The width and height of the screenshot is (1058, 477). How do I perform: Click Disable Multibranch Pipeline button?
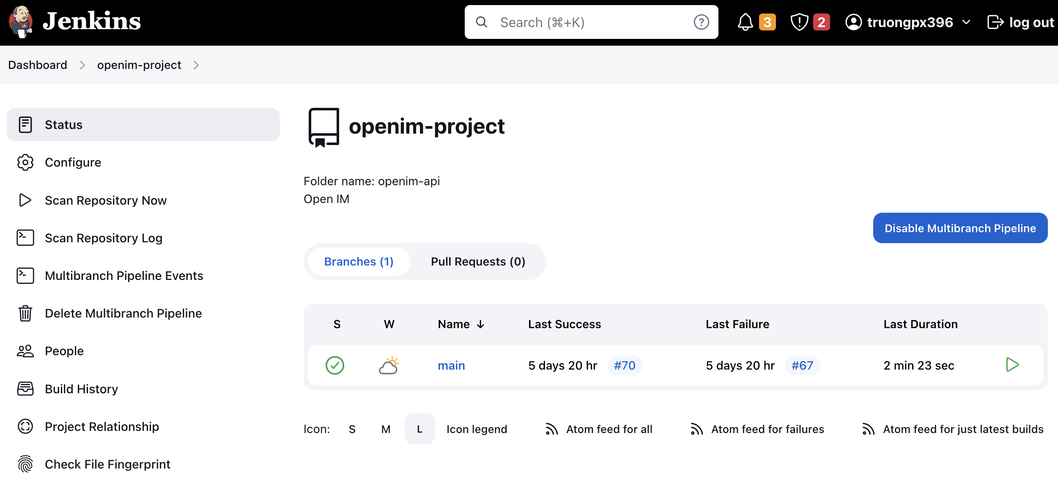(x=960, y=228)
